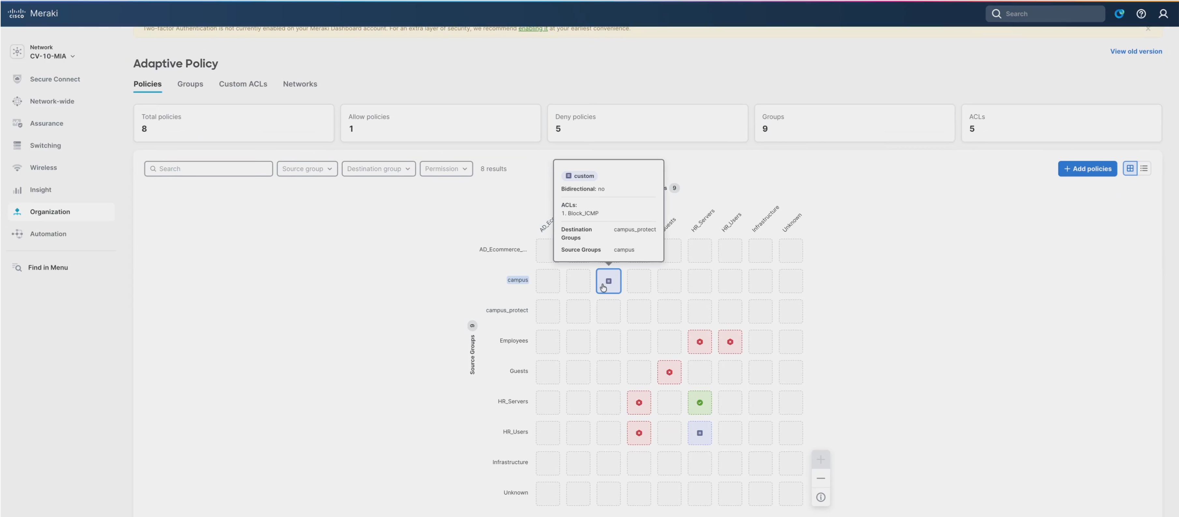Open Employees to HR_Users deny policy

tap(730, 342)
